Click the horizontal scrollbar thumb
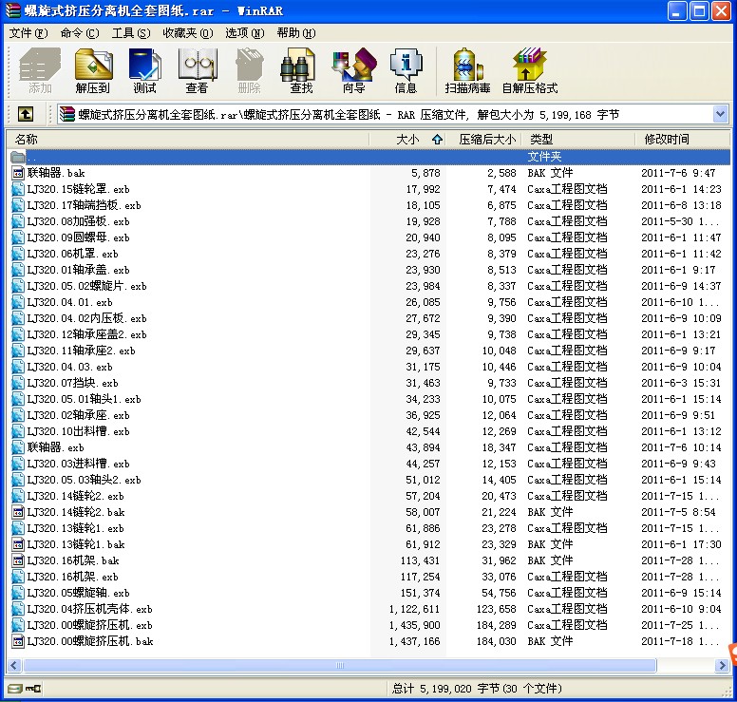Screen dimensions: 737x702 click(340, 665)
